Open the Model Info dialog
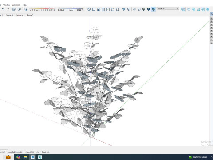 click(x=19, y=9)
